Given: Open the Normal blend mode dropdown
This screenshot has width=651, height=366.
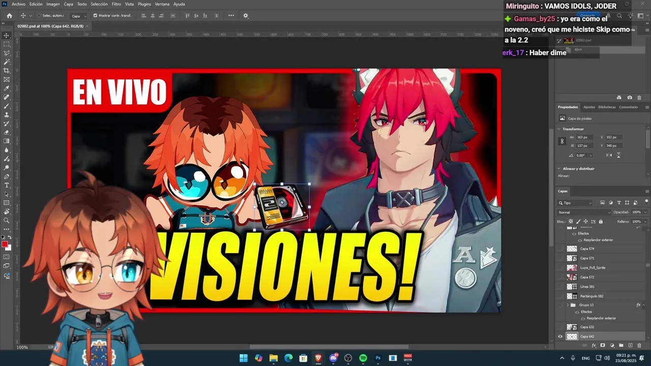Looking at the screenshot, I should click(584, 212).
